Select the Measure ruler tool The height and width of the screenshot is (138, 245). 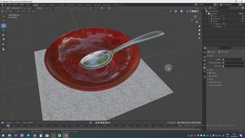3,49
